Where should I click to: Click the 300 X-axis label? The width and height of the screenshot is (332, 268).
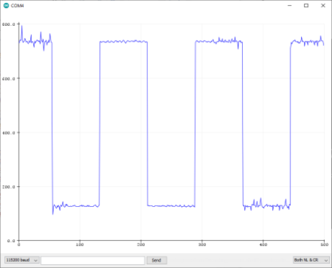(202, 244)
